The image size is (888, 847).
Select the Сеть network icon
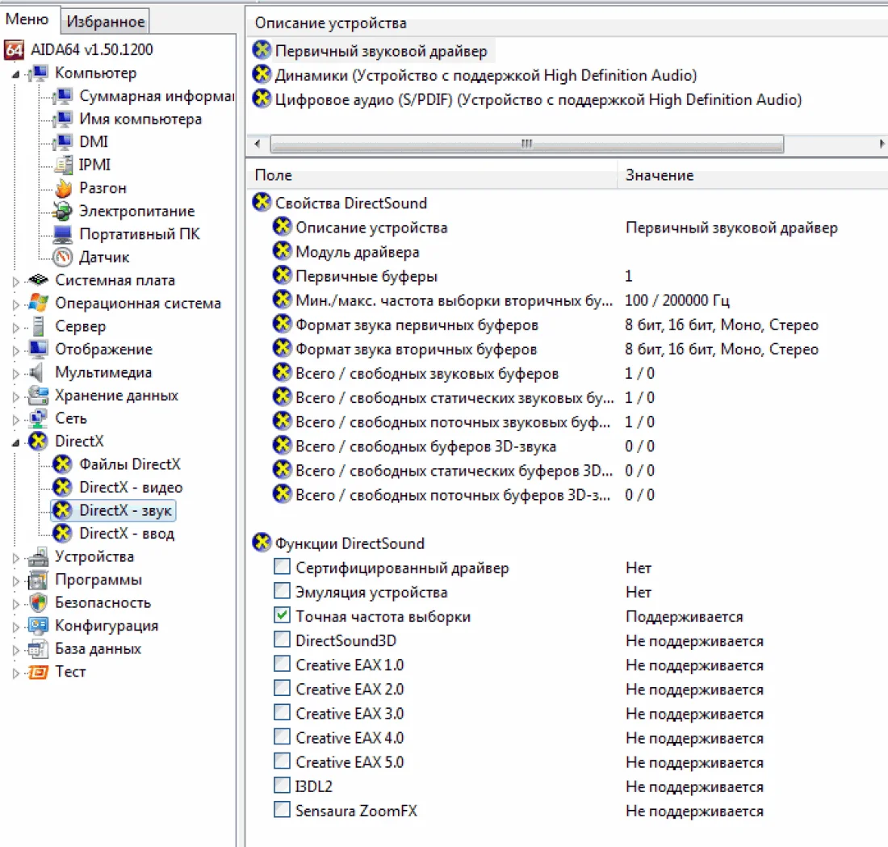tap(39, 419)
